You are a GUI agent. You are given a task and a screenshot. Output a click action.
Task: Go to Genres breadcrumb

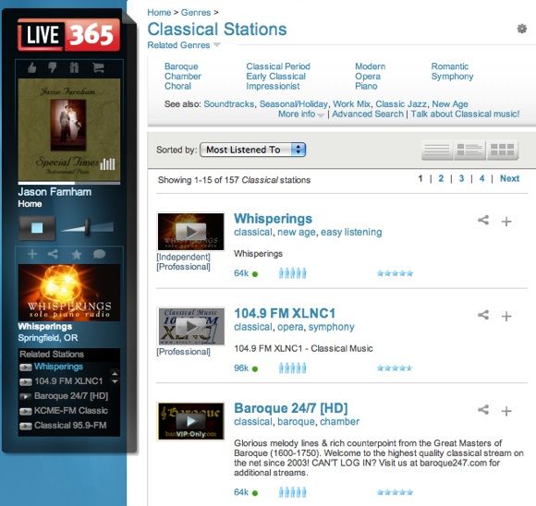pos(196,13)
